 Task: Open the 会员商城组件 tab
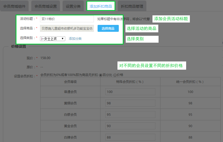pos(14,6)
